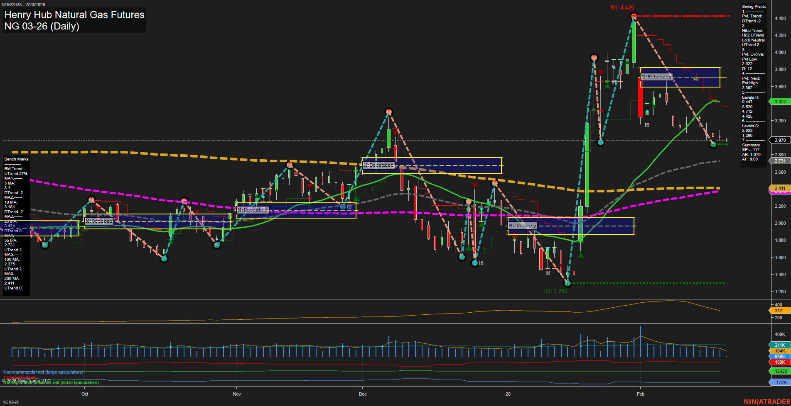
Task: Expand the M:December monthly range box
Action: [378, 165]
